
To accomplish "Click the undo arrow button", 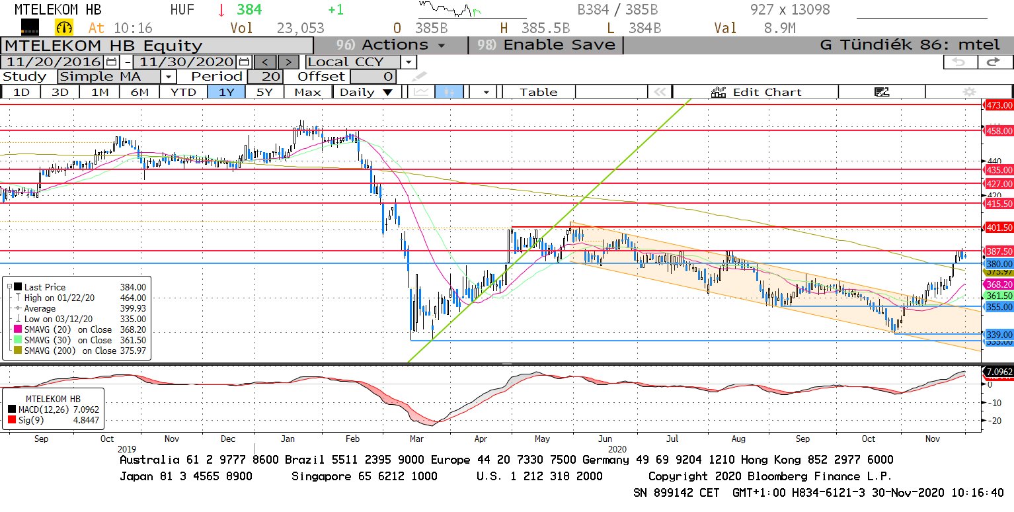I will 959,62.
